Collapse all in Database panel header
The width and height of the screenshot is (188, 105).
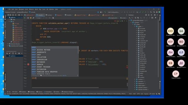pyautogui.click(x=152, y=15)
